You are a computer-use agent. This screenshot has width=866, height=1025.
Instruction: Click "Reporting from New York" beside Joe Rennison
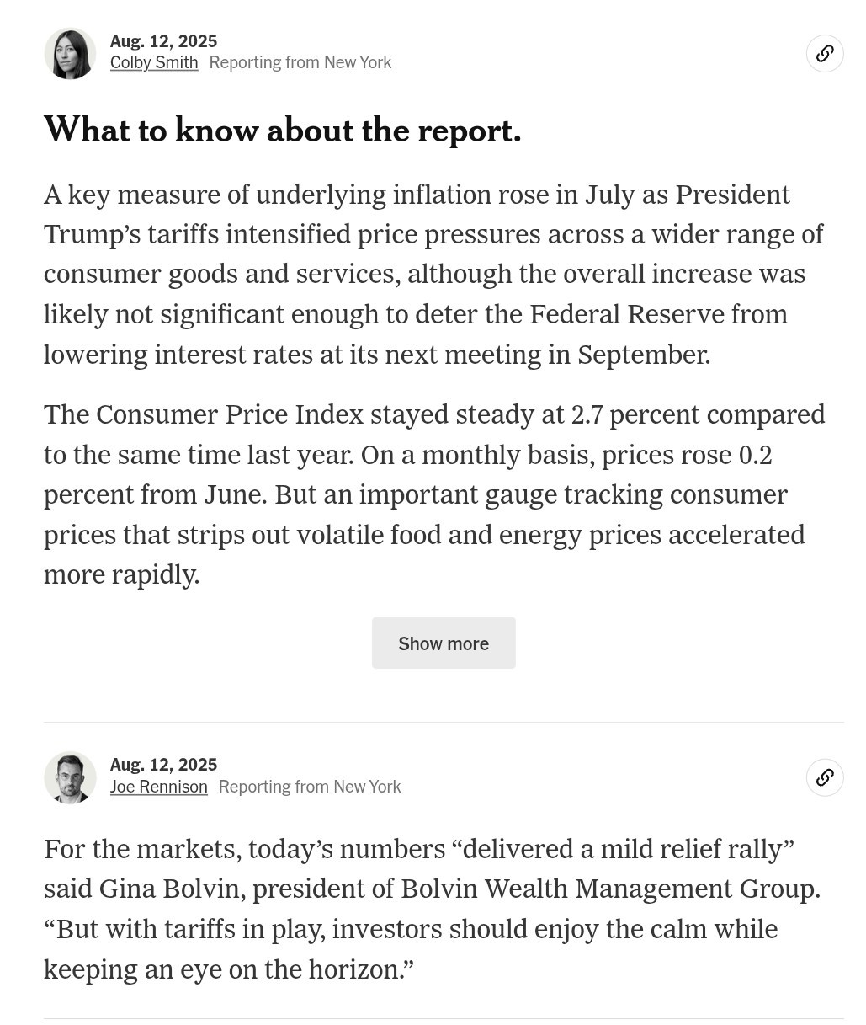310,787
